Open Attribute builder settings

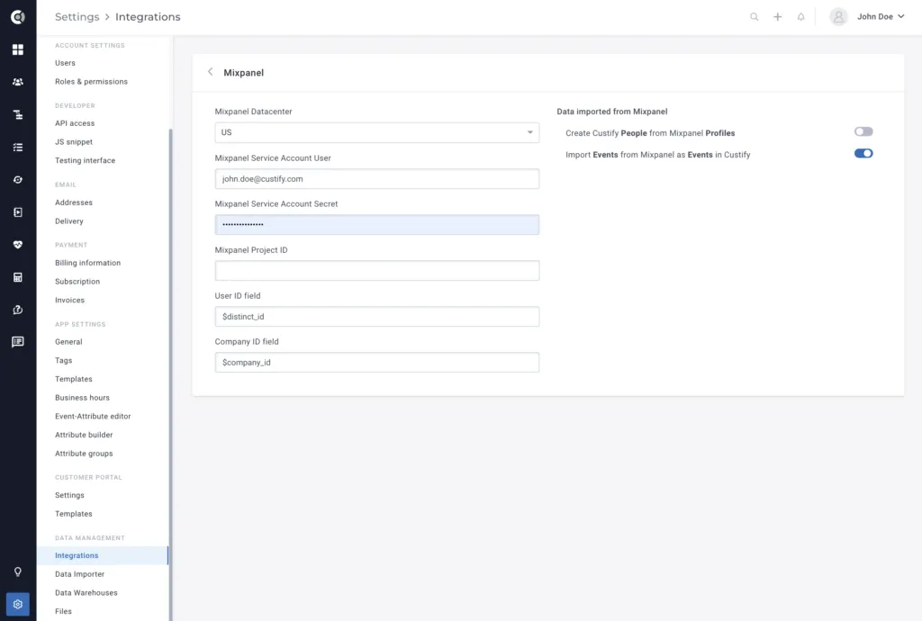click(x=84, y=435)
